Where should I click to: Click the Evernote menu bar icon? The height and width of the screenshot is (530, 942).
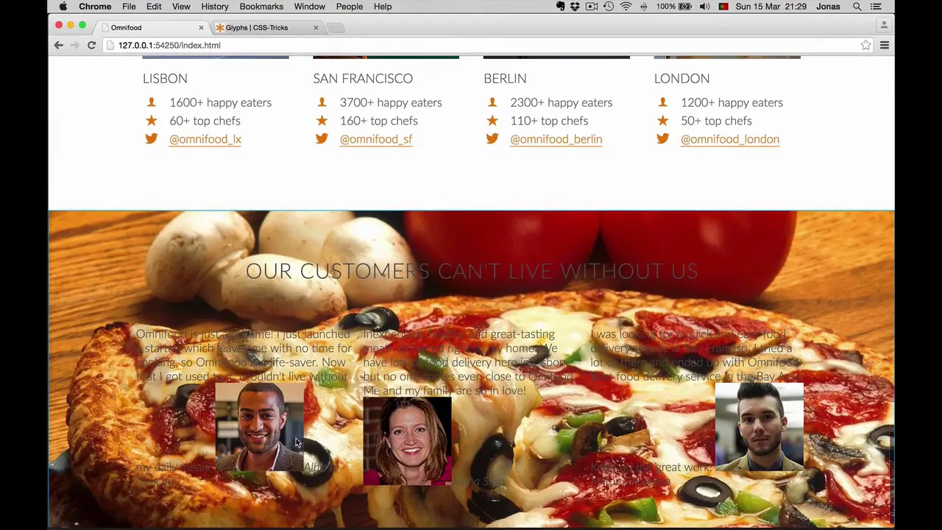coord(561,7)
